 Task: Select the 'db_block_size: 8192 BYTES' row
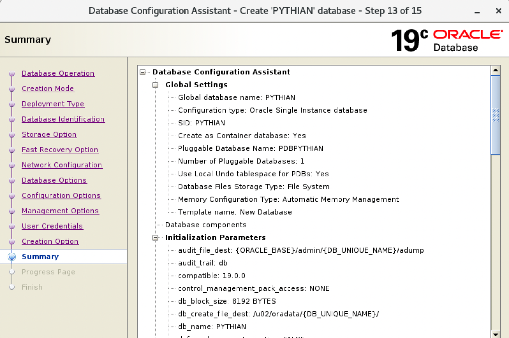coord(227,301)
